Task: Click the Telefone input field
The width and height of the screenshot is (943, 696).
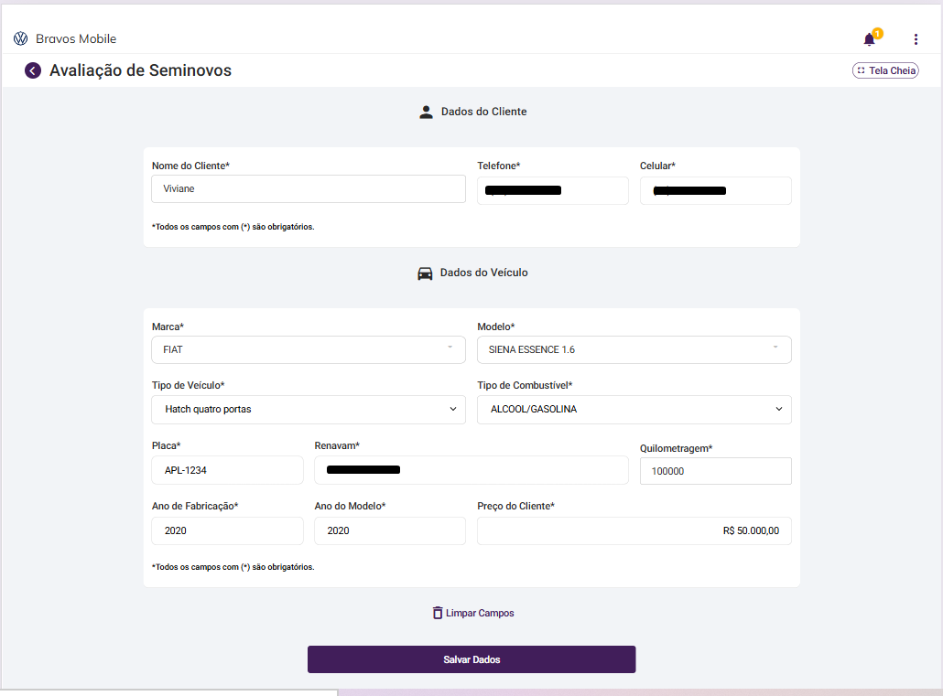Action: [552, 190]
